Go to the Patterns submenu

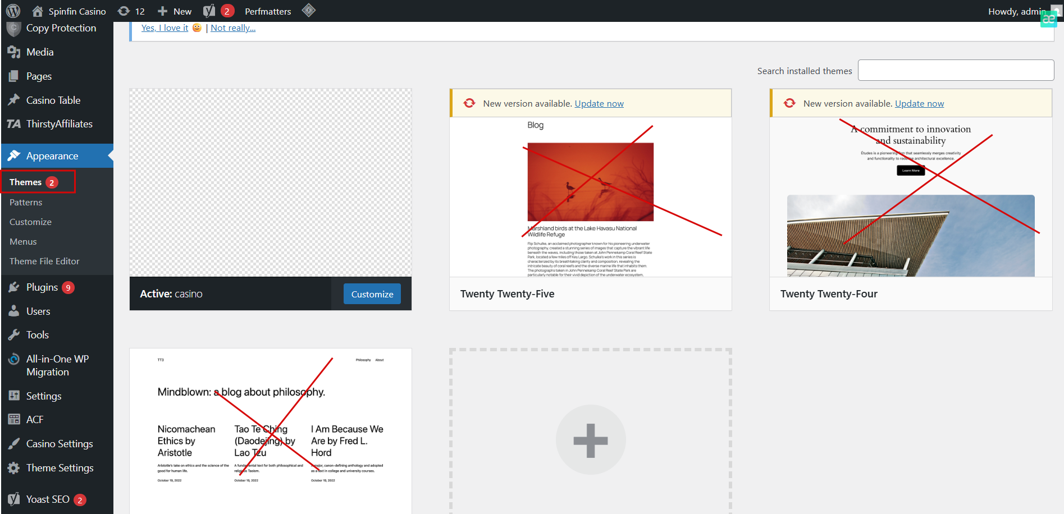tap(26, 202)
